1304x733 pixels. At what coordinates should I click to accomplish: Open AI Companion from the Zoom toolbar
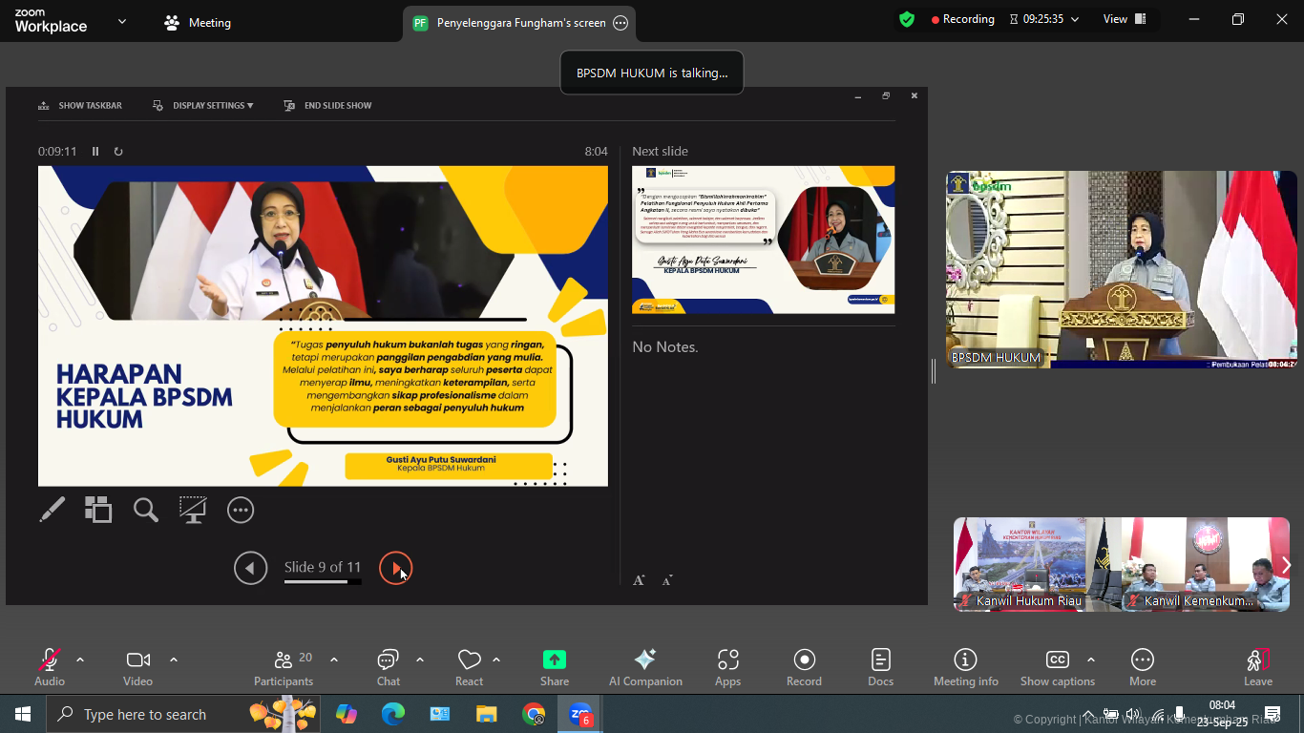[x=645, y=665]
